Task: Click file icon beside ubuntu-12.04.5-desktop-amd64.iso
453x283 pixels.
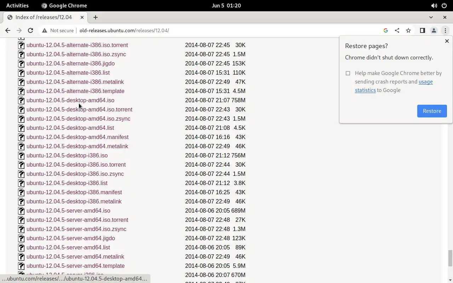Action: click(x=21, y=100)
